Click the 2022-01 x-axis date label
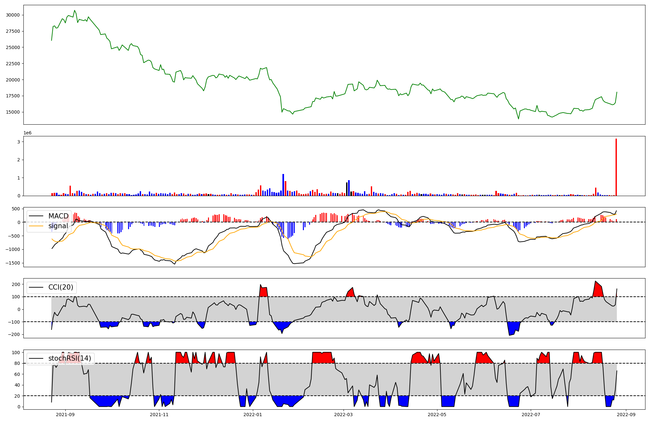This screenshot has width=650, height=422. (x=253, y=415)
